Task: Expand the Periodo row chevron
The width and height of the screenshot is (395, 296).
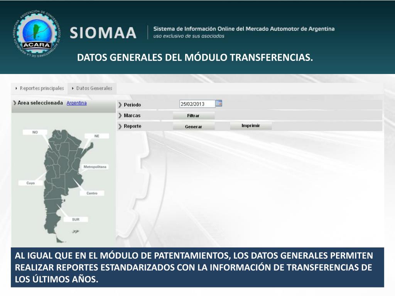Action: pyautogui.click(x=120, y=105)
